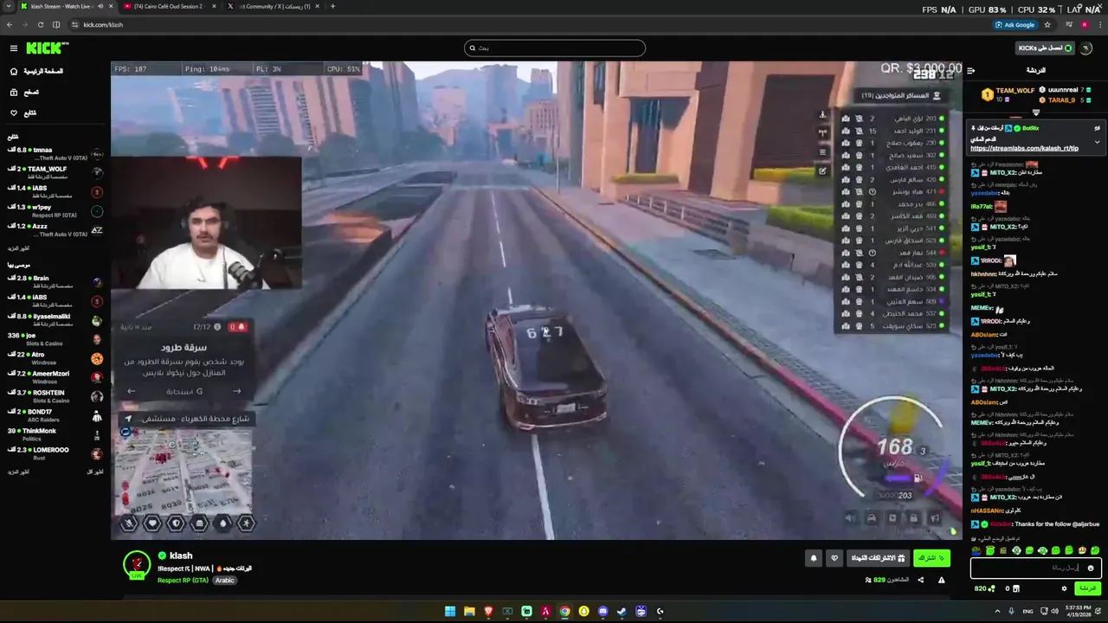Open the Following heart sidebar icon
1108x623 pixels.
(x=14, y=112)
